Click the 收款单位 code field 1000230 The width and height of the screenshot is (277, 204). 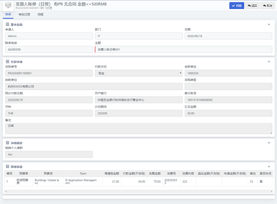point(228,73)
